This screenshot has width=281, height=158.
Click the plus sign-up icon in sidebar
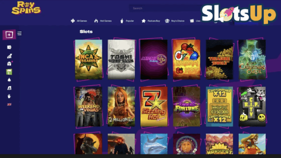(9, 35)
